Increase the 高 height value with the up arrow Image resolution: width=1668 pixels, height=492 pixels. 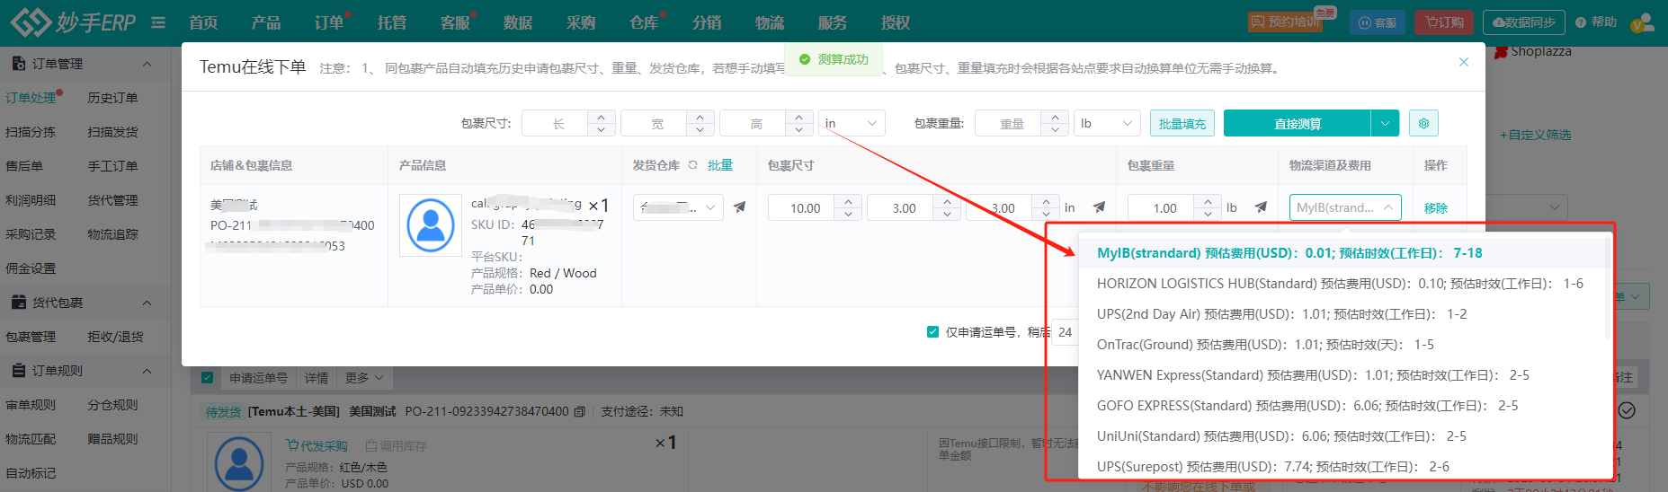coord(798,117)
